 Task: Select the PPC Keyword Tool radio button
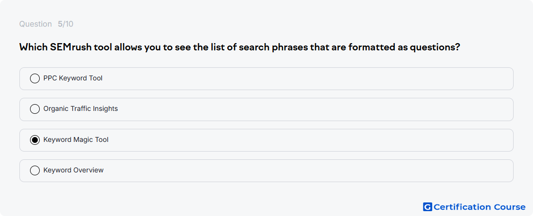point(35,78)
